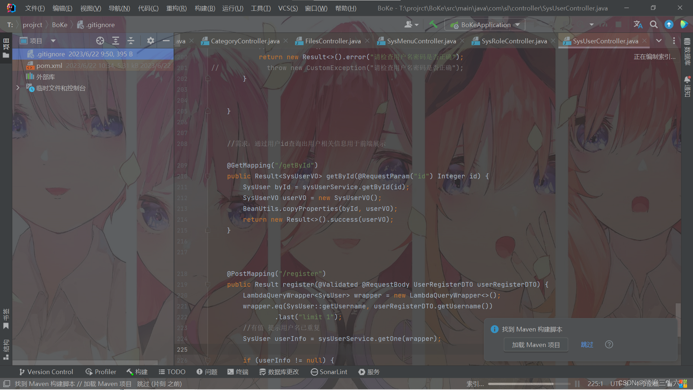This screenshot has height=390, width=693.
Task: Open the structure sidebar tool window
Action: pyautogui.click(x=6, y=349)
